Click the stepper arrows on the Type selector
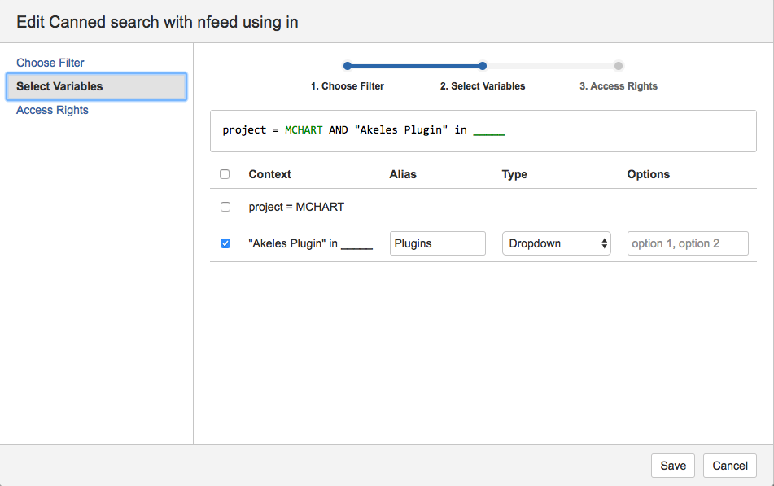Viewport: 774px width, 486px height. [605, 243]
